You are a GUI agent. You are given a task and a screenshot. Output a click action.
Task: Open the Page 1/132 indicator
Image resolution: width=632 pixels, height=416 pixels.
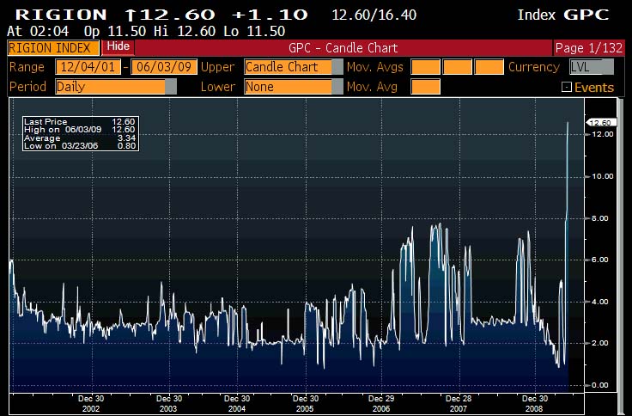click(x=588, y=48)
